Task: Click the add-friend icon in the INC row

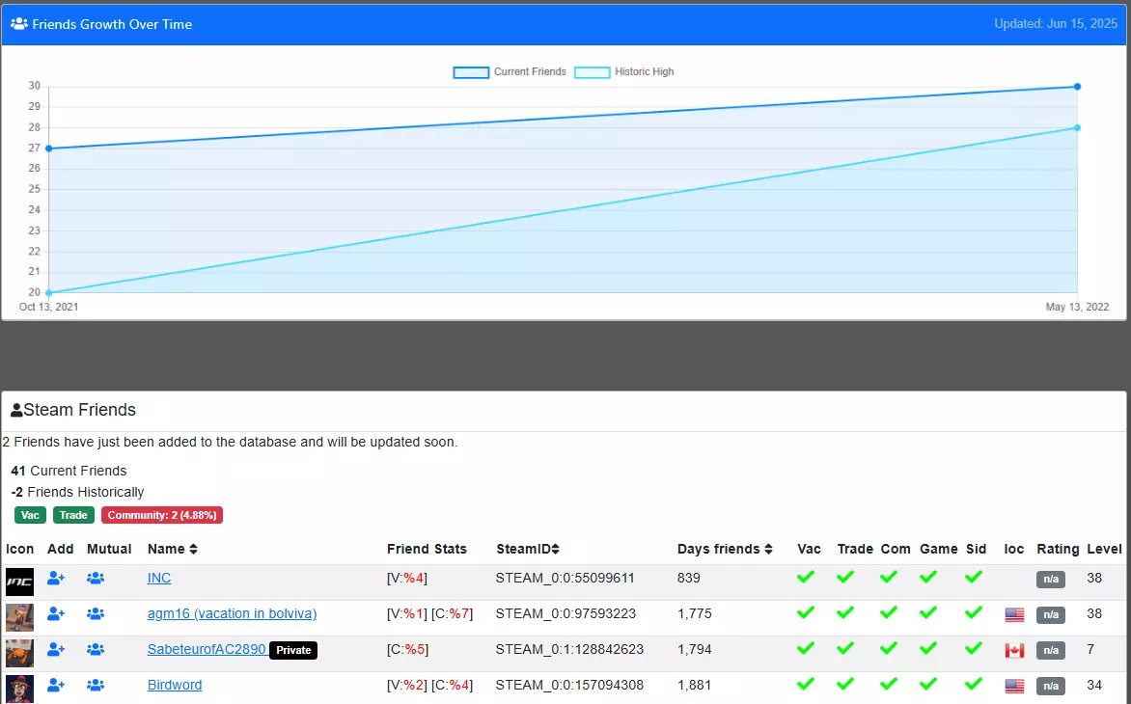Action: coord(56,578)
